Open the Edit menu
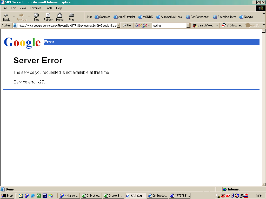This screenshot has width=266, height=199. [13, 8]
